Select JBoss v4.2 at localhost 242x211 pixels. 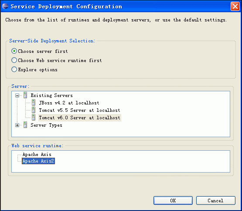coord(69,103)
